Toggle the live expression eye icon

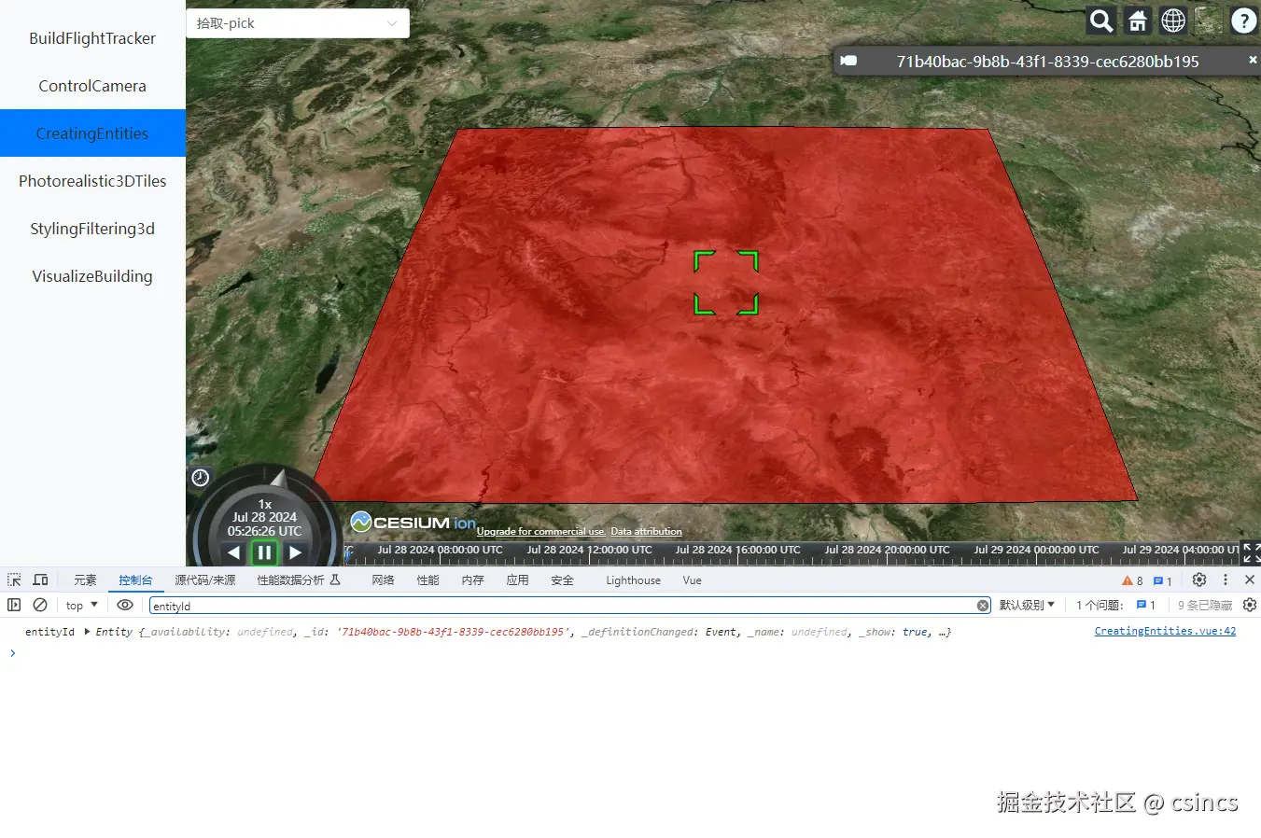125,605
